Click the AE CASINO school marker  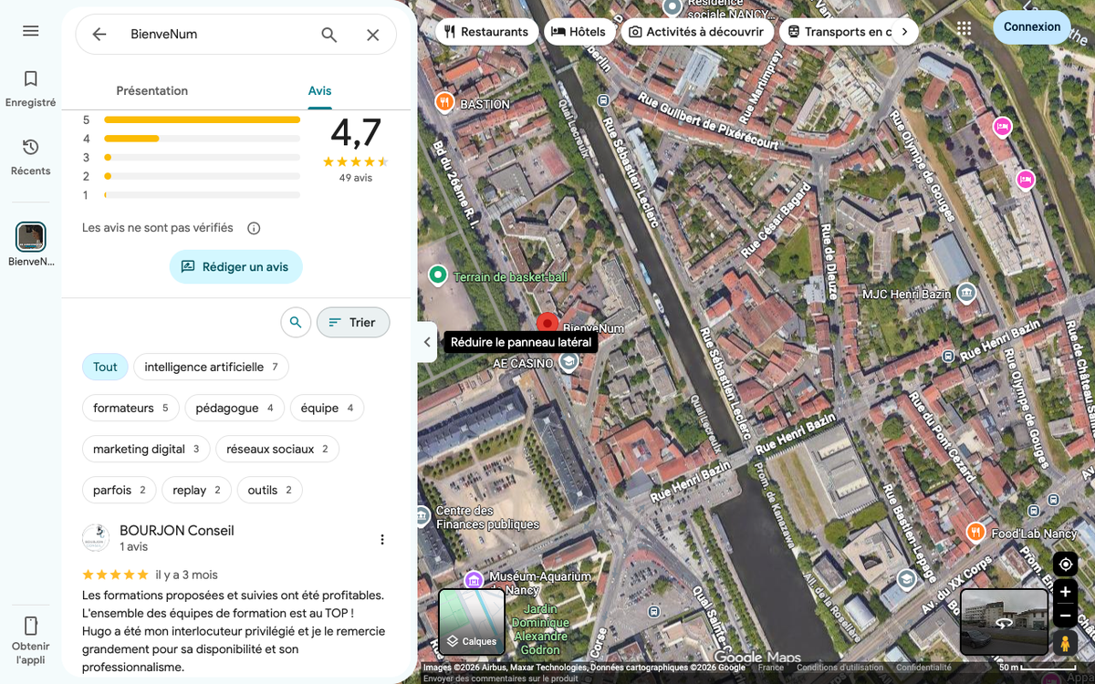568,363
